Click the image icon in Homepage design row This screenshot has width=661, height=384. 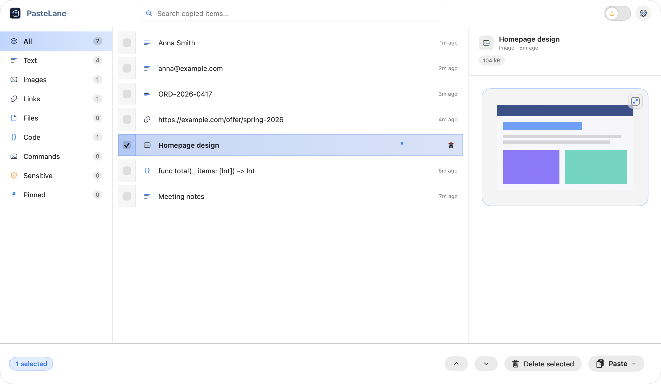pos(147,145)
